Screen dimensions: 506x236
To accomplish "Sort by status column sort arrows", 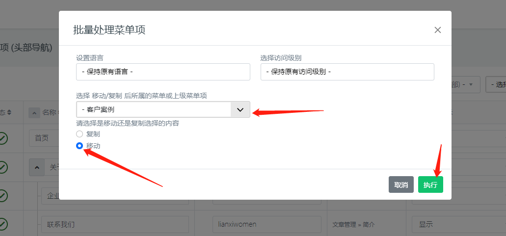I will (x=9, y=112).
